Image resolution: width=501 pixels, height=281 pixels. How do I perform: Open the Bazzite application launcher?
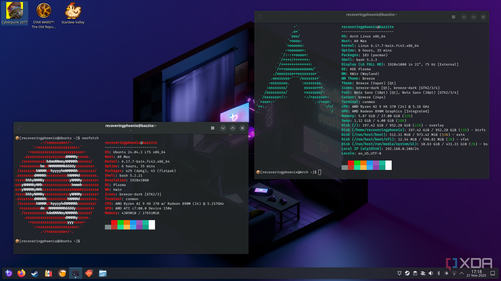pos(9,273)
